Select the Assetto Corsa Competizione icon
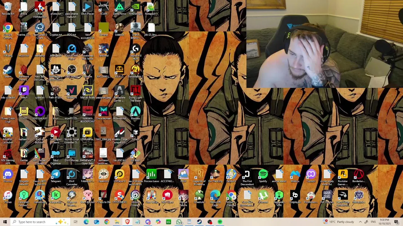This screenshot has height=226, width=403. [x=119, y=136]
